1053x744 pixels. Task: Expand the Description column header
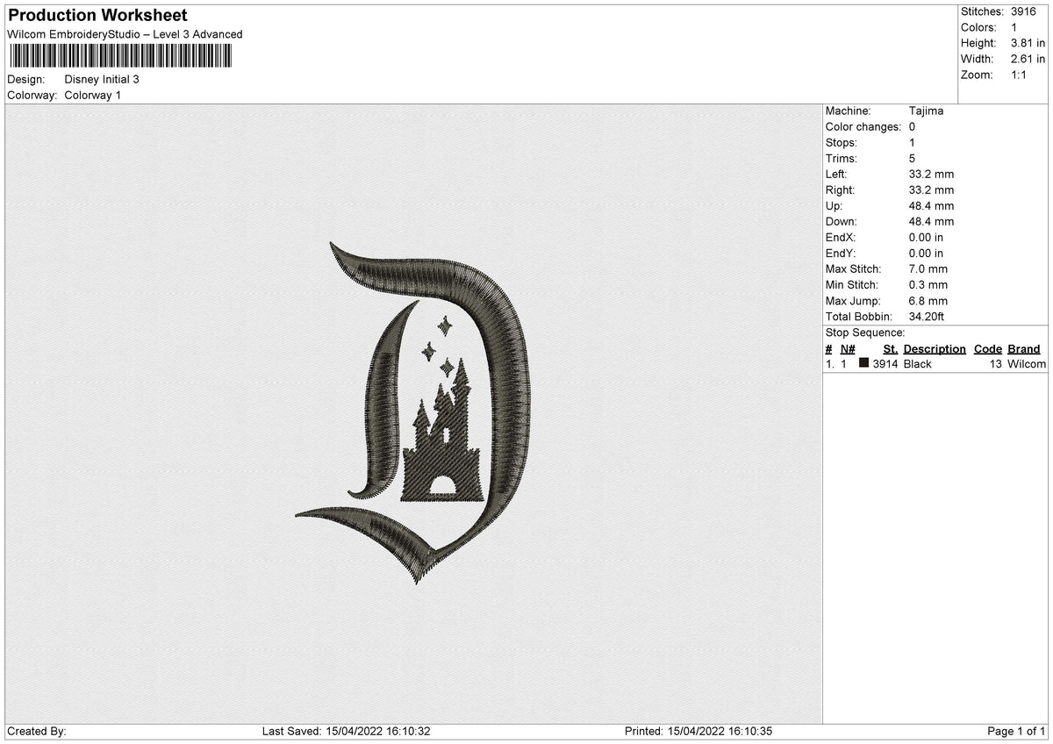(934, 348)
